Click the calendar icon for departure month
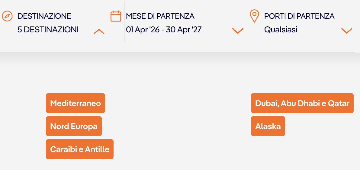Screen dimensions: 360x170 click(x=116, y=16)
